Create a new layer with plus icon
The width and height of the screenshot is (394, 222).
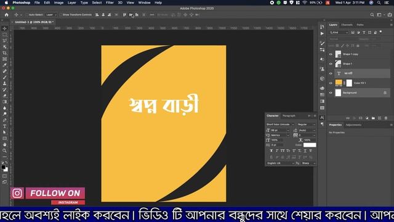[380, 118]
